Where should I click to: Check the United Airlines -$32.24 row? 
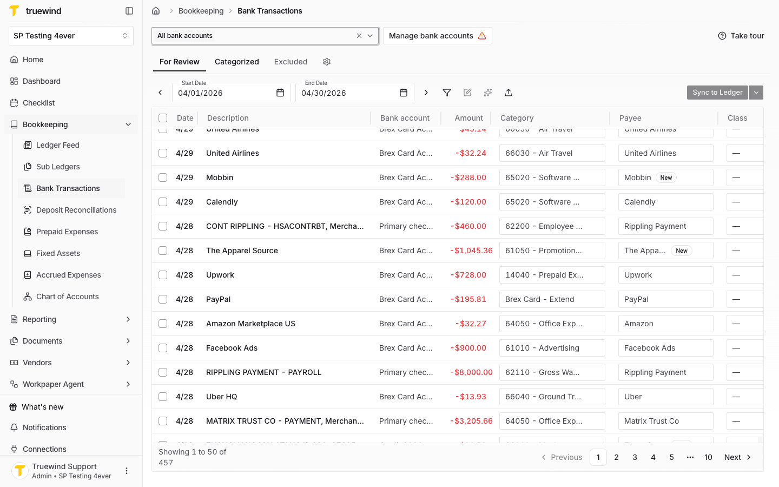[x=163, y=153]
